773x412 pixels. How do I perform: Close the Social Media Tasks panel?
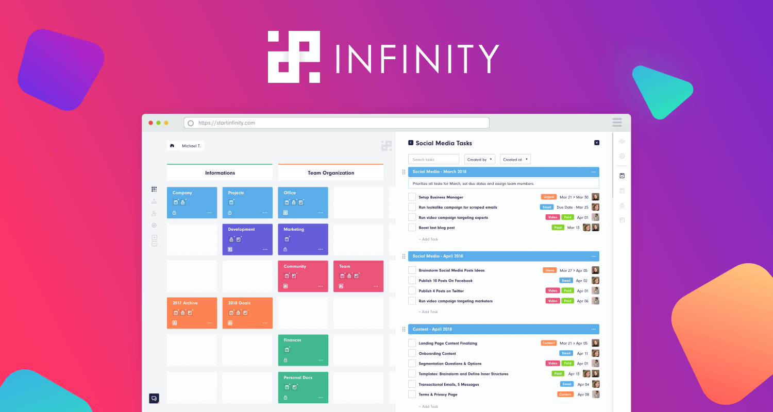(x=597, y=143)
